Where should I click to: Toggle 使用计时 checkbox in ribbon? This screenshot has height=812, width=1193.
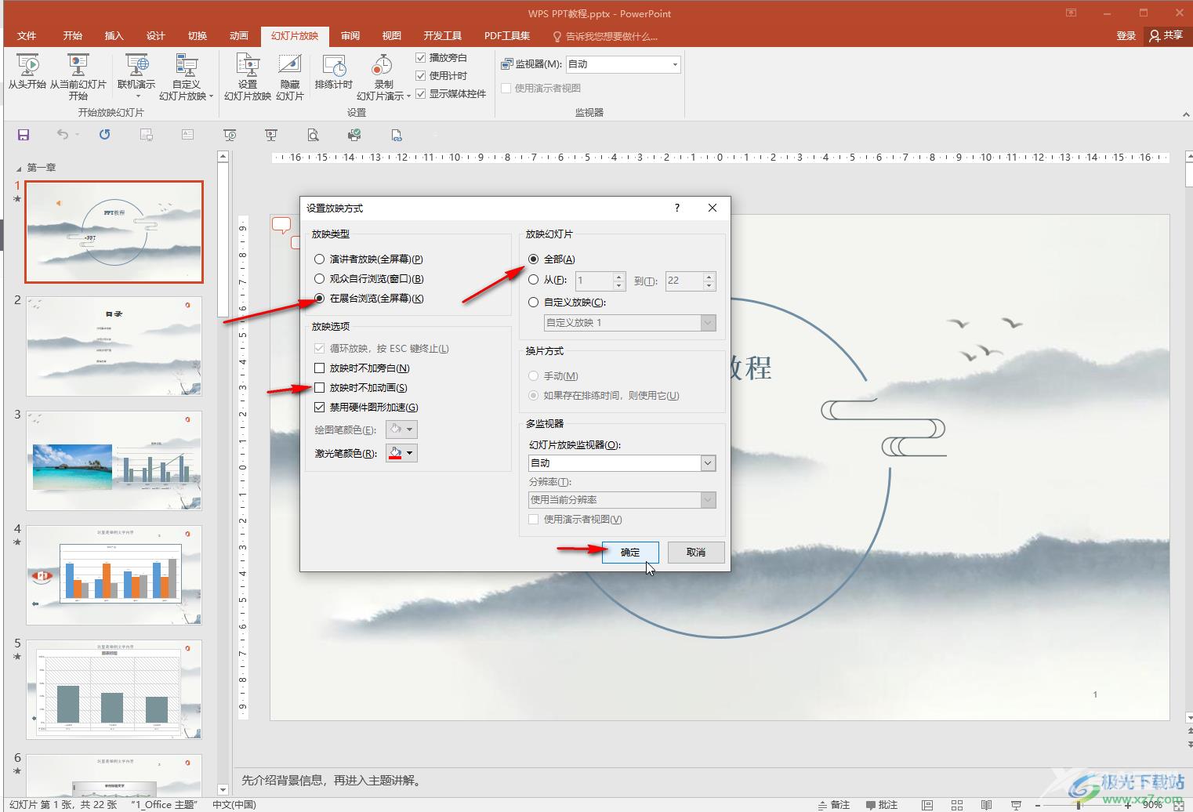point(421,76)
